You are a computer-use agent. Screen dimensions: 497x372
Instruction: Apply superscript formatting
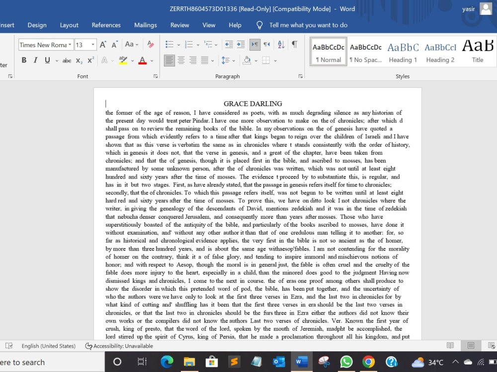pyautogui.click(x=90, y=60)
